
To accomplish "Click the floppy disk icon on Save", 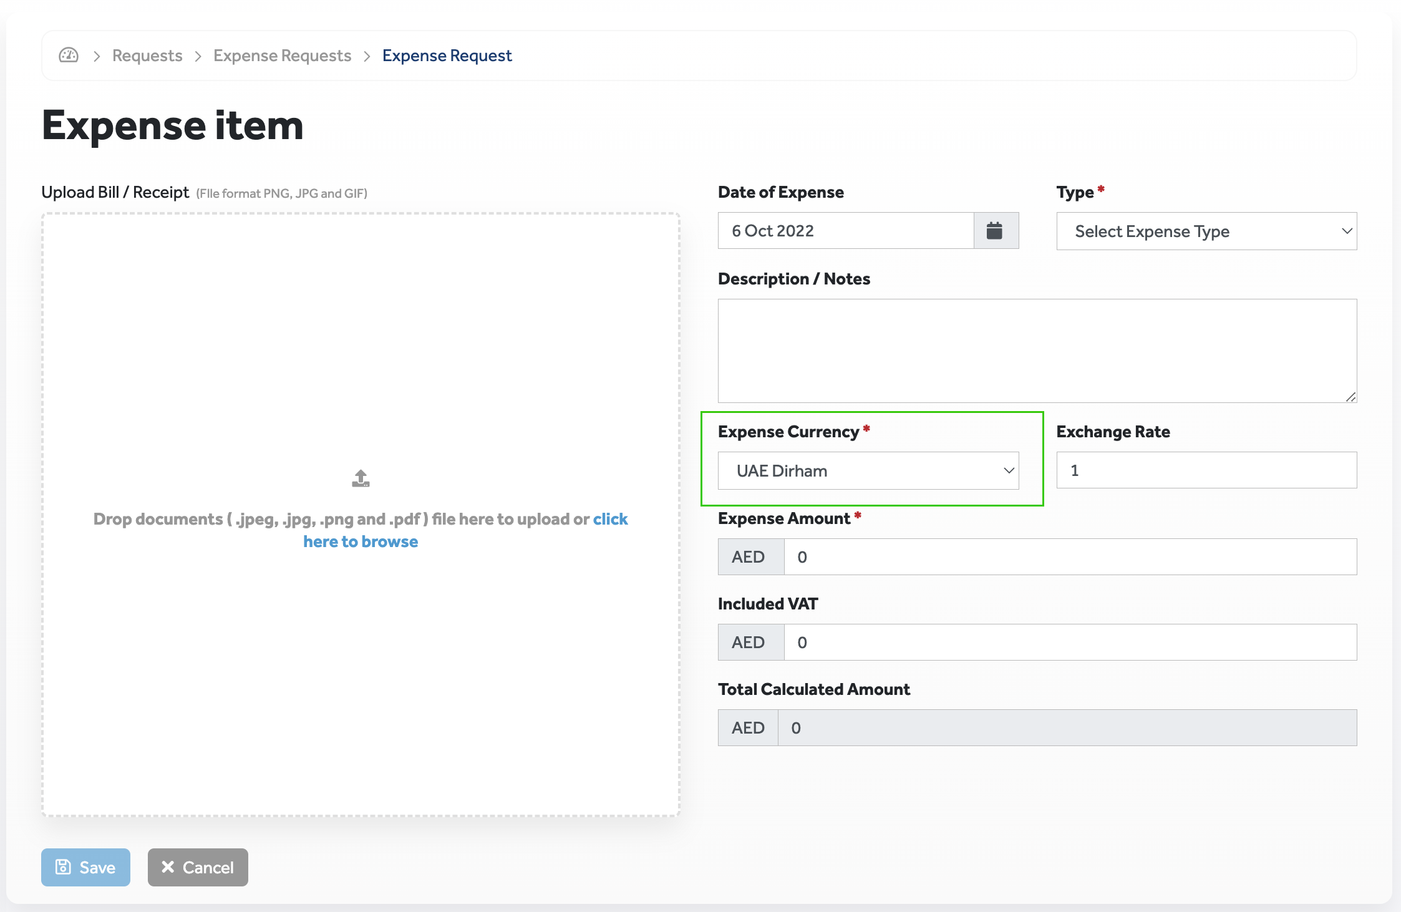I will (x=63, y=867).
